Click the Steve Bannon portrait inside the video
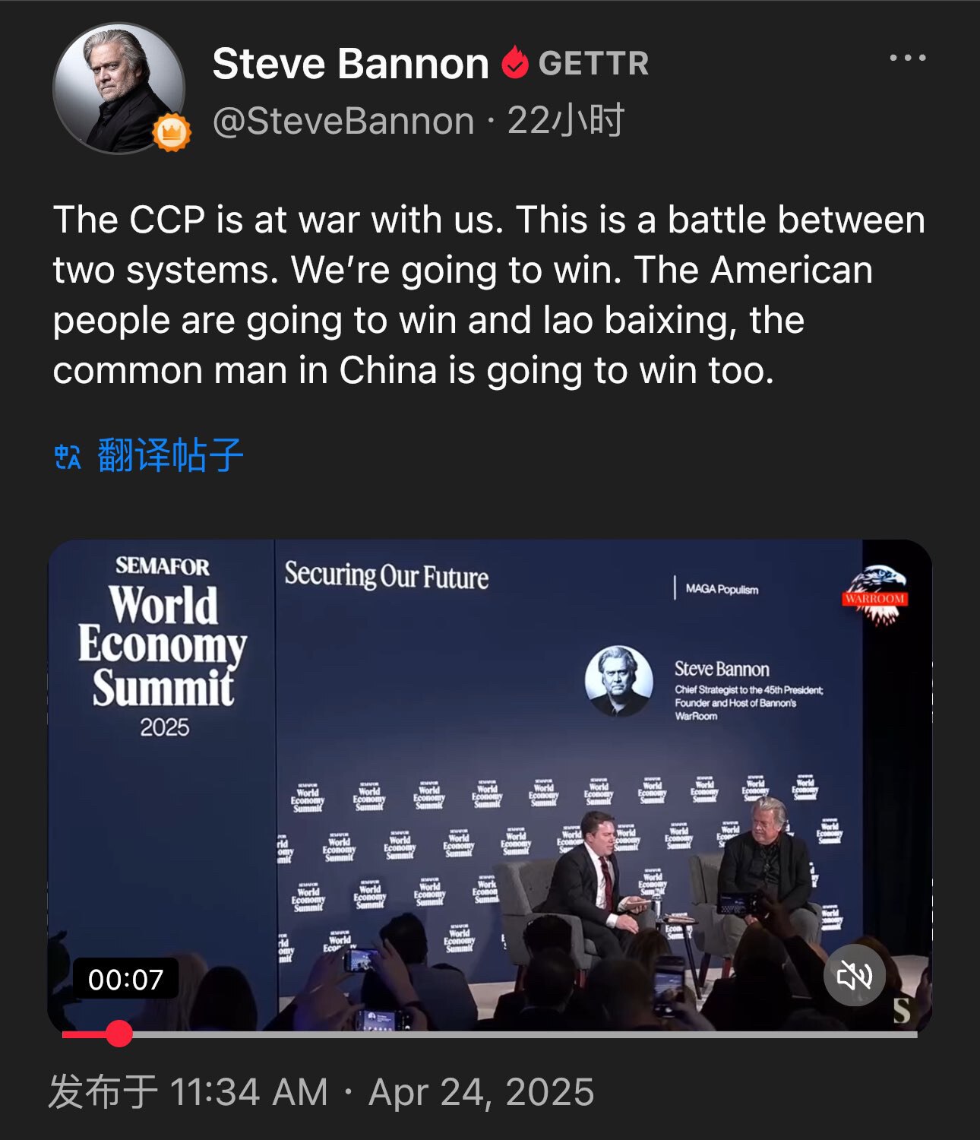 click(x=618, y=681)
